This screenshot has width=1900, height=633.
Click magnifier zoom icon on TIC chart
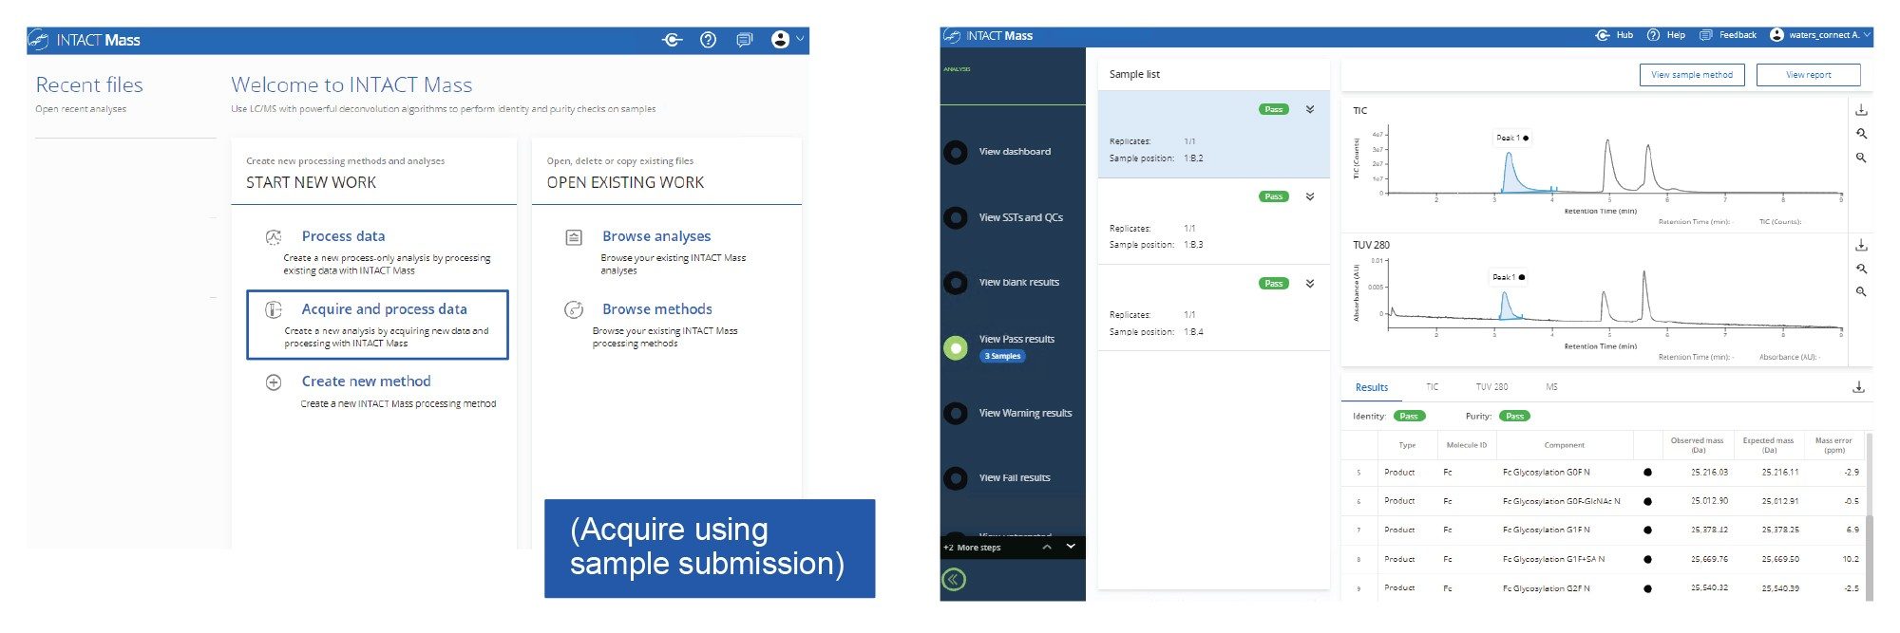1861,158
